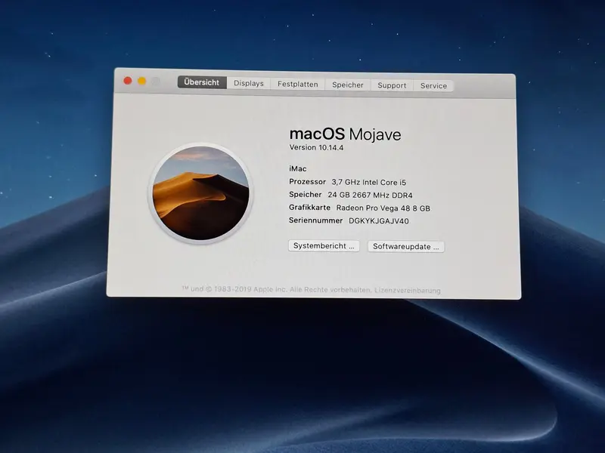Screen dimensions: 605x453
Task: Open the Systembericht button
Action: [x=324, y=246]
